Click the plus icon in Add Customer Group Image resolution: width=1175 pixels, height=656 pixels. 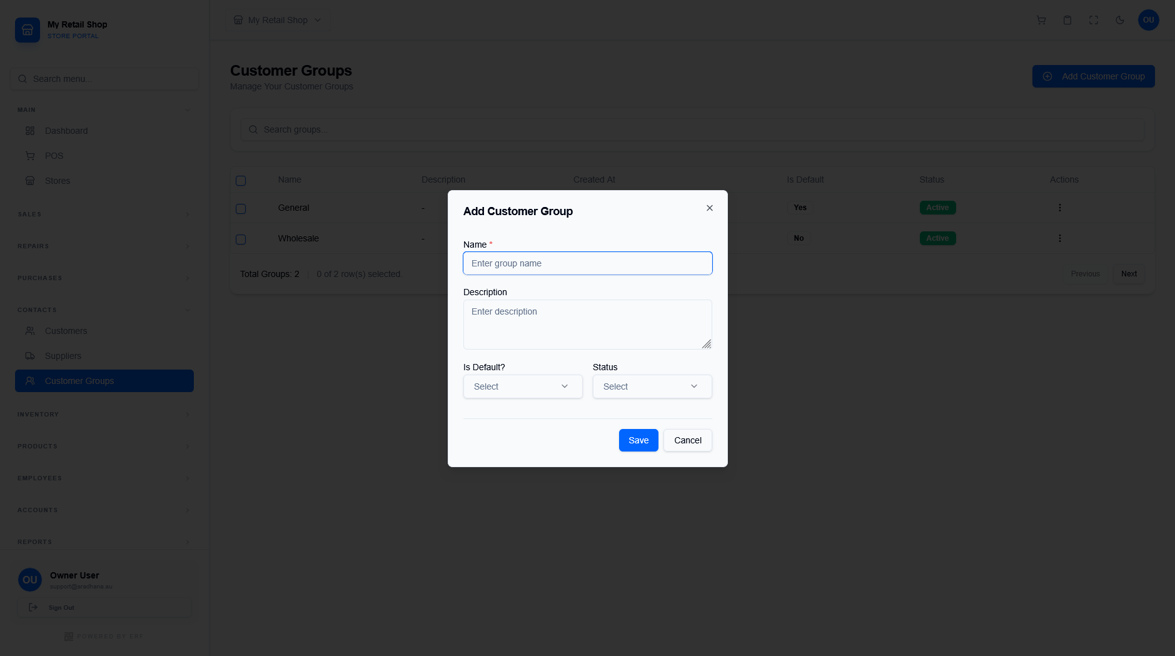1047,76
